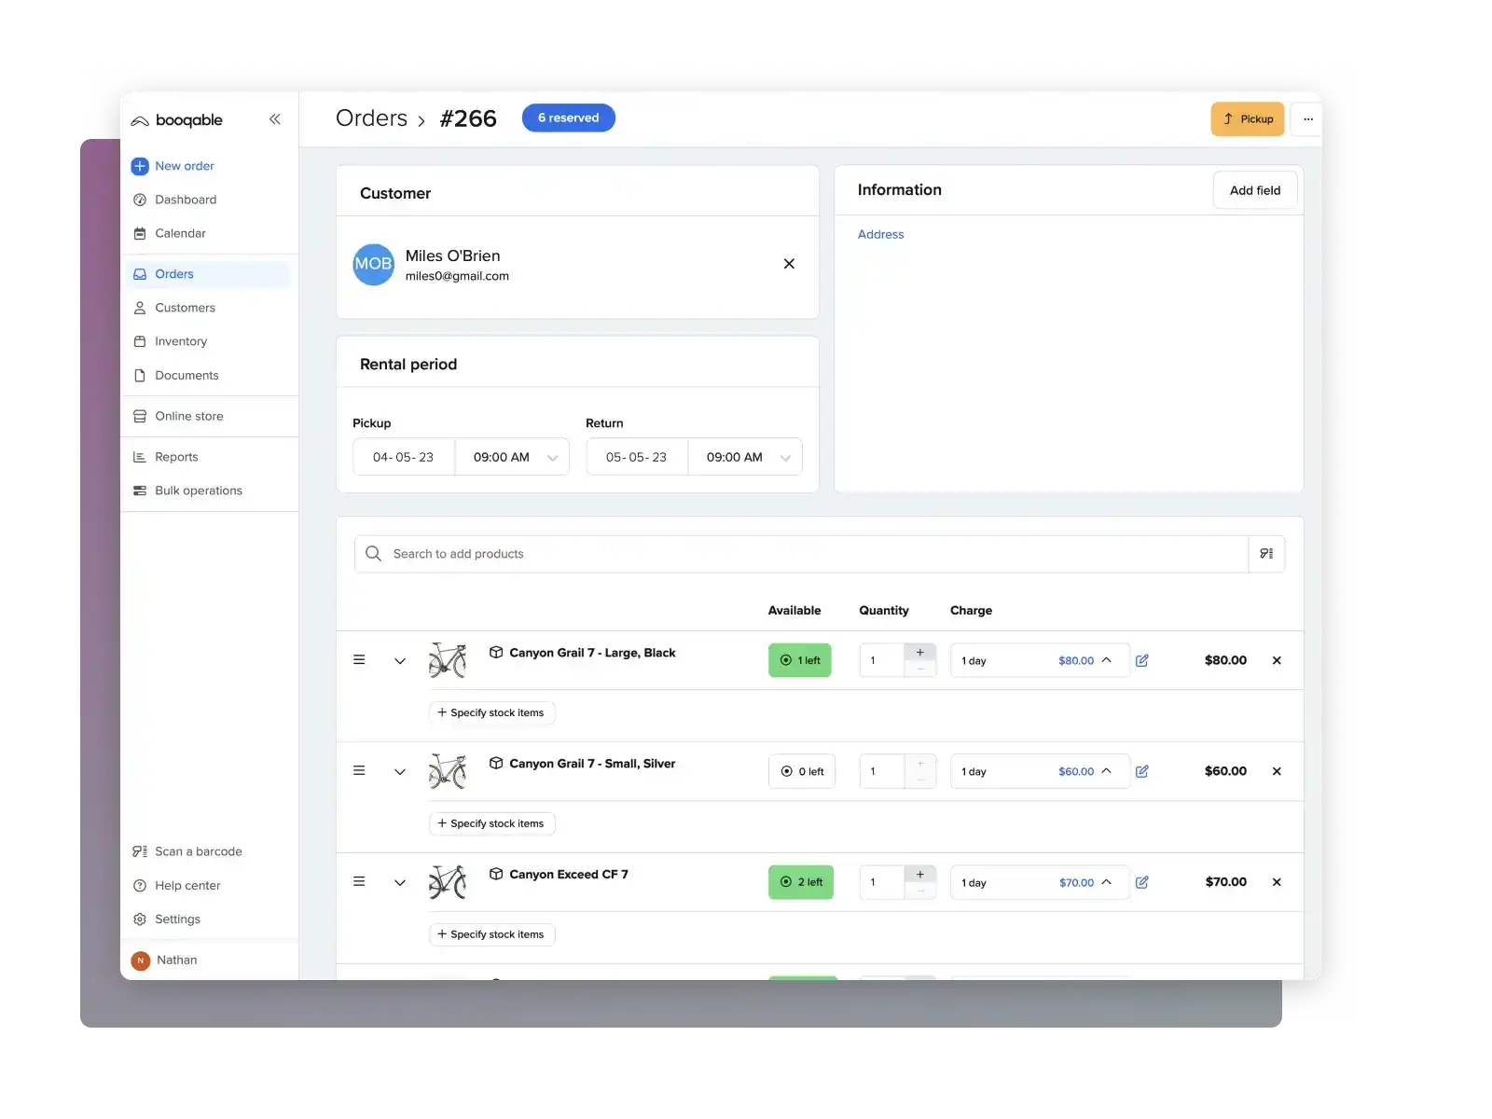This screenshot has width=1492, height=1119.
Task: Open Calendar from the sidebar
Action: [x=180, y=233]
